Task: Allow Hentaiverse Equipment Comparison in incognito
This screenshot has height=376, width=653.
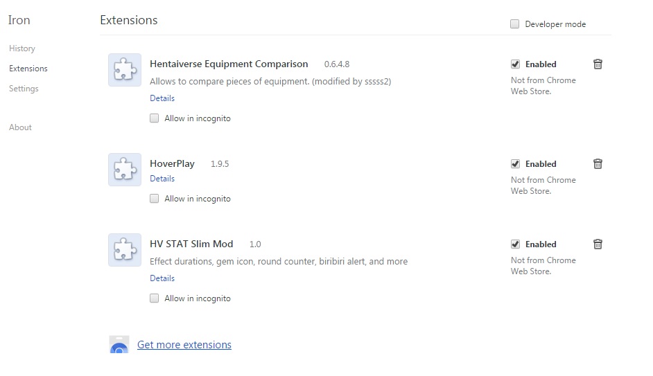Action: (154, 118)
